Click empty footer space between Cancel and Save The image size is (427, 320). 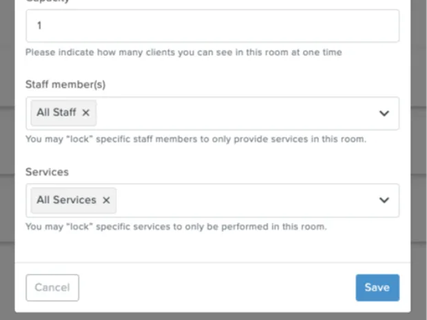click(x=213, y=288)
